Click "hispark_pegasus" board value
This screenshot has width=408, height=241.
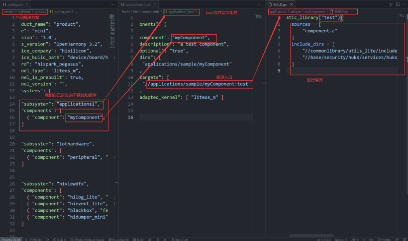click(x=58, y=64)
